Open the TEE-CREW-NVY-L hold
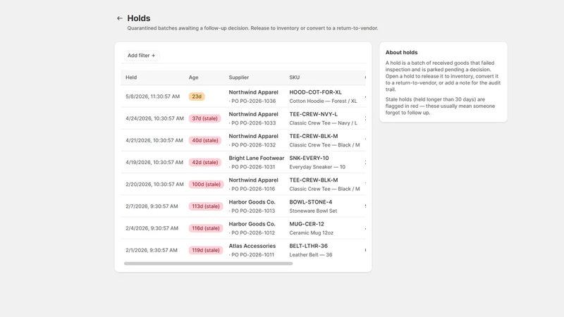564x317 pixels. click(243, 118)
